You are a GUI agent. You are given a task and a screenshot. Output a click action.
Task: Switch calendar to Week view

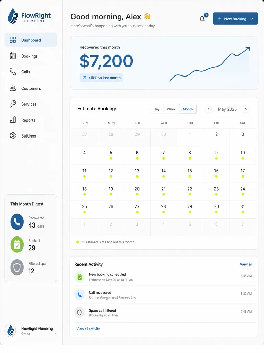[x=171, y=109]
